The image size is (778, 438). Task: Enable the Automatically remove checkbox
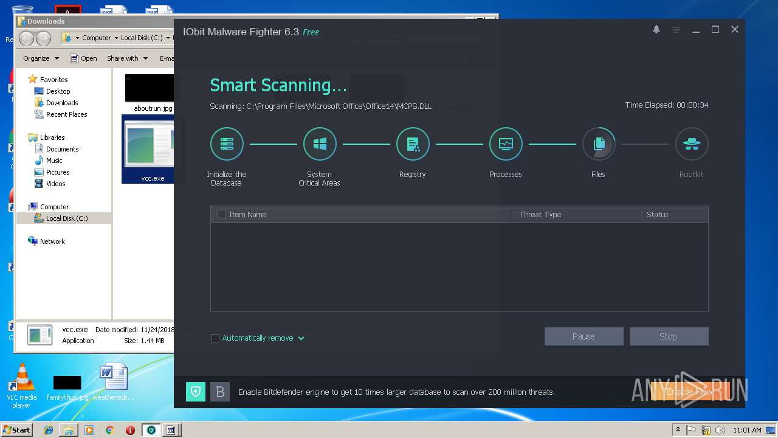pos(215,338)
